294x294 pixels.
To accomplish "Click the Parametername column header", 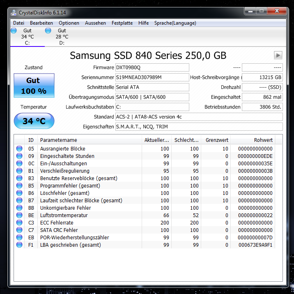I will coord(90,140).
